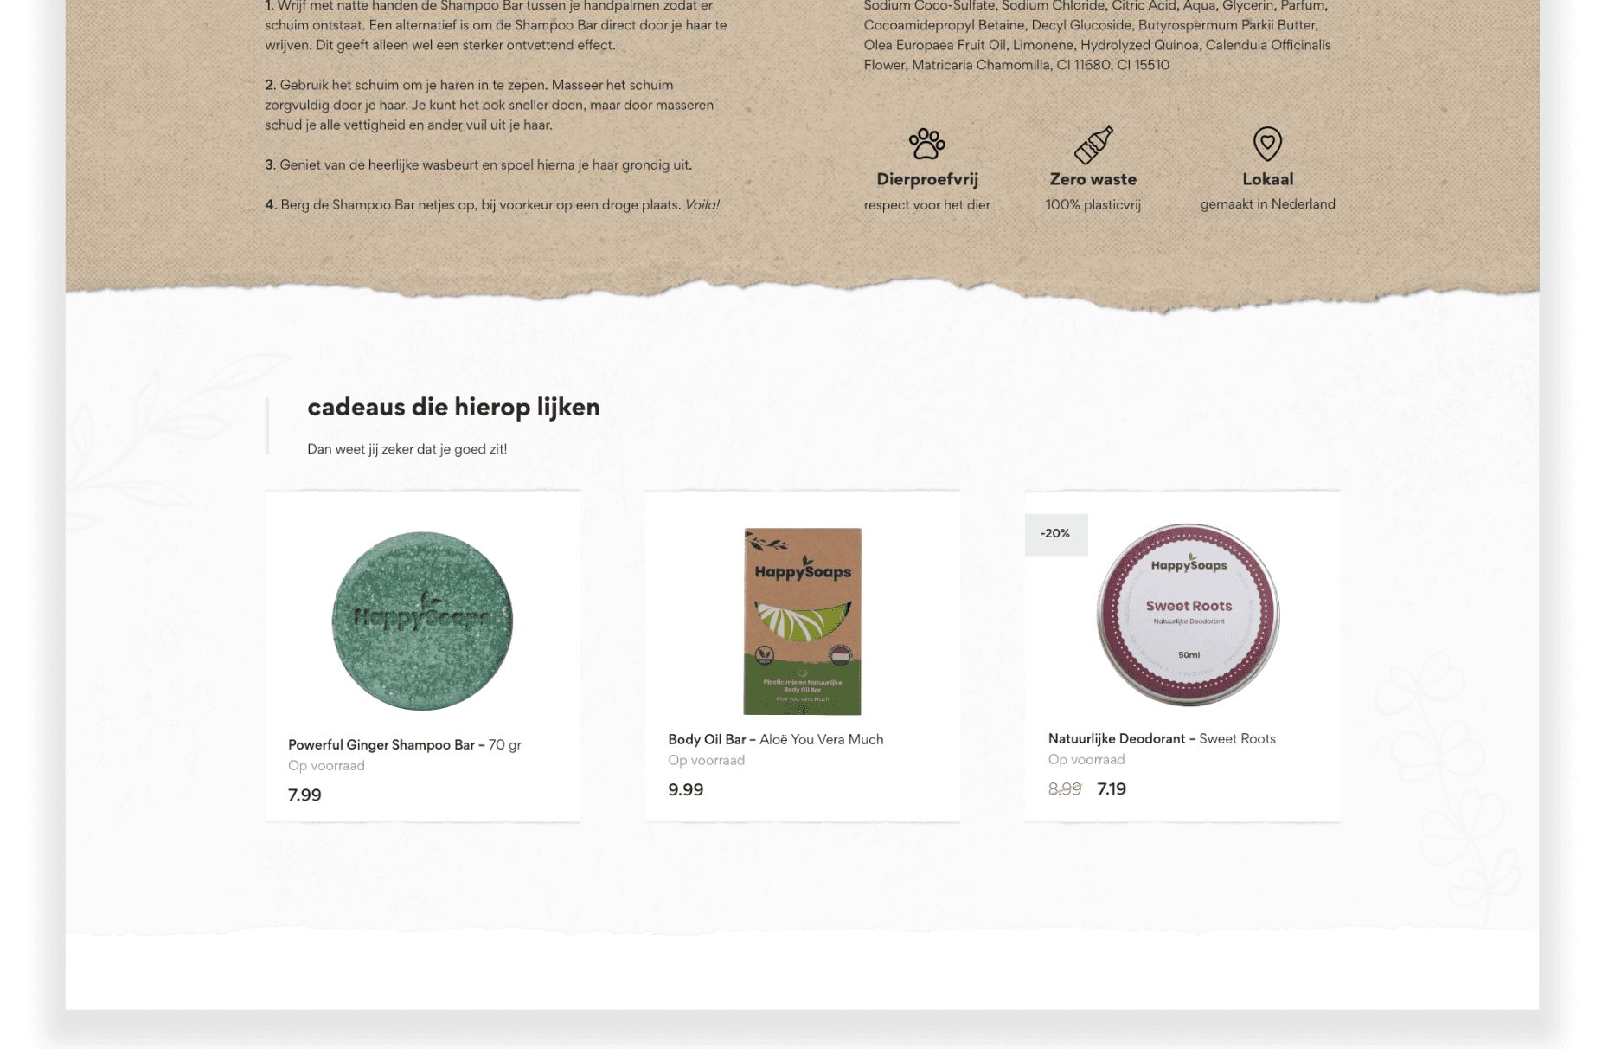Click the -20% discount badge

coord(1055,534)
